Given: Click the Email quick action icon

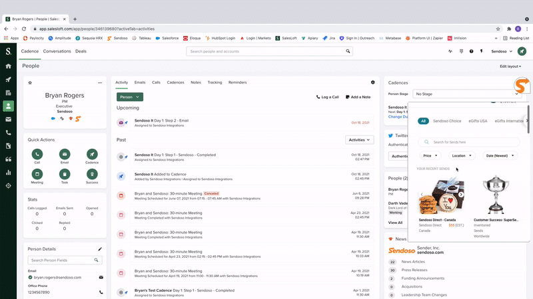Looking at the screenshot, I should coord(65,154).
